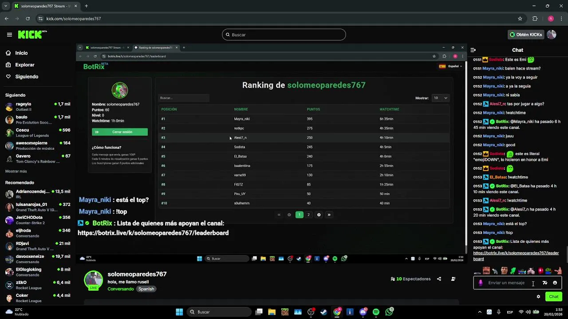Open Coker recommended channel
This screenshot has height=319, width=568.
pos(38,298)
